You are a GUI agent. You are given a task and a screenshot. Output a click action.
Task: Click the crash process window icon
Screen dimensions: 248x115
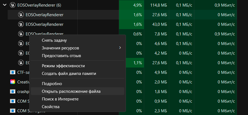[x=12, y=91]
